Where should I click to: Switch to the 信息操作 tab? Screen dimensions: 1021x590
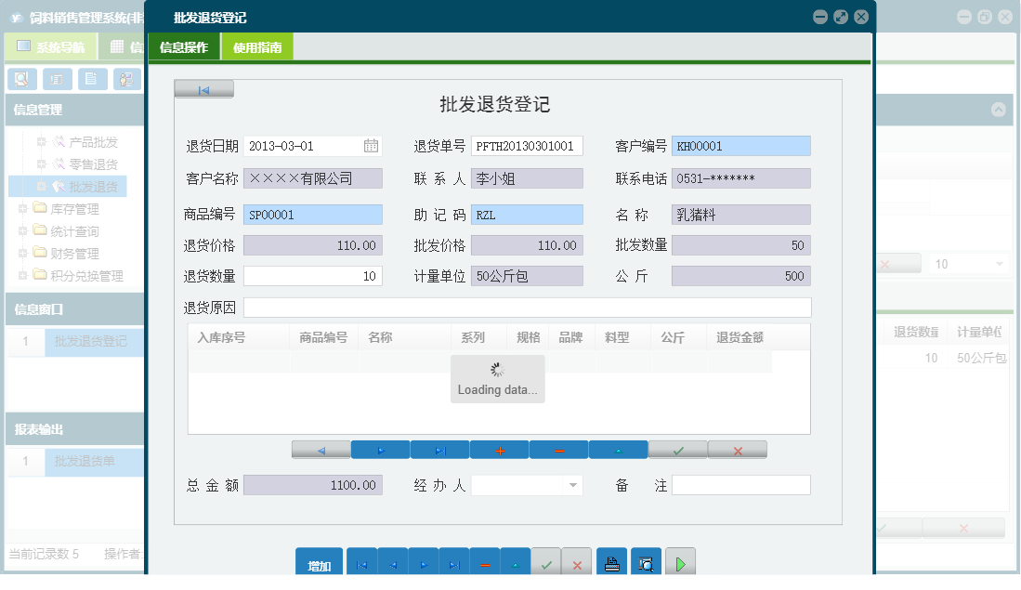point(183,44)
